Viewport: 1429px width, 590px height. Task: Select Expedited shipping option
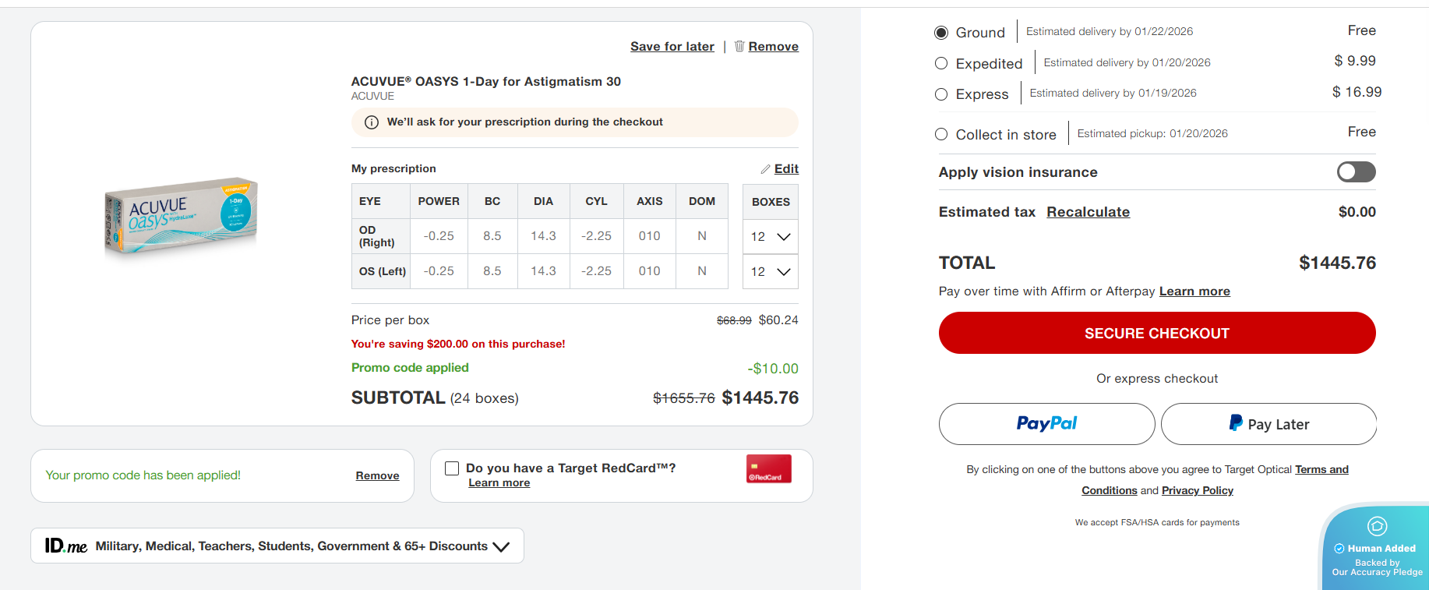click(x=941, y=63)
